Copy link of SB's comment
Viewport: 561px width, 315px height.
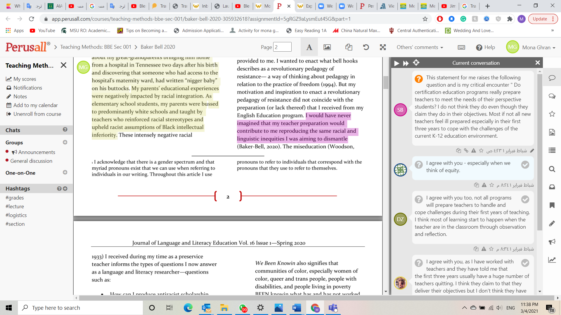[x=466, y=151]
